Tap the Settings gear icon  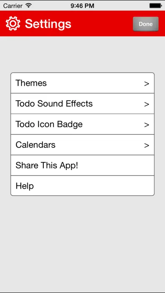point(13,24)
